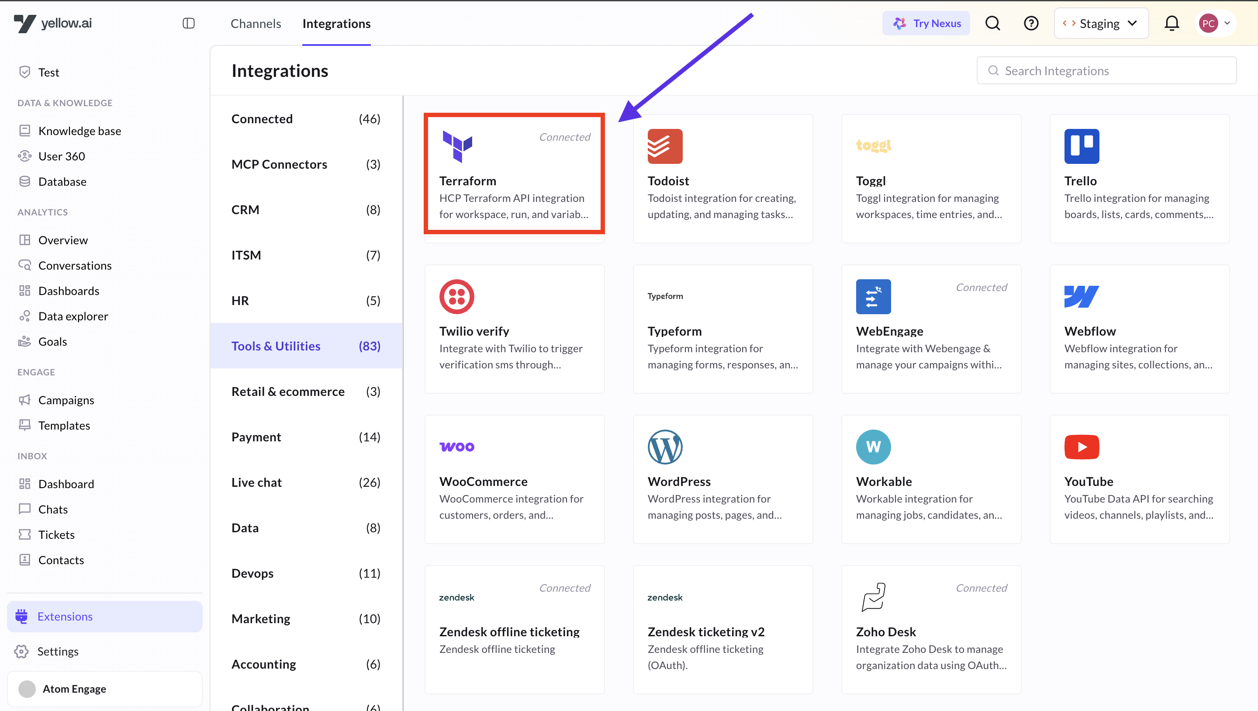Viewport: 1258px width, 711px height.
Task: Select Extensions in the sidebar
Action: click(105, 616)
